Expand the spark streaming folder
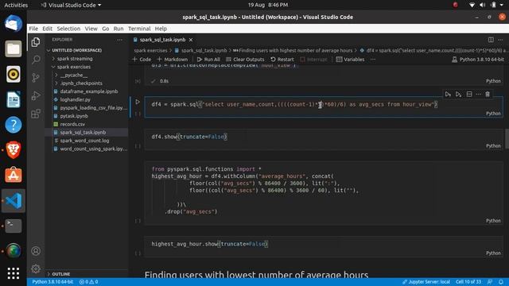This screenshot has height=286, width=509. (75, 59)
